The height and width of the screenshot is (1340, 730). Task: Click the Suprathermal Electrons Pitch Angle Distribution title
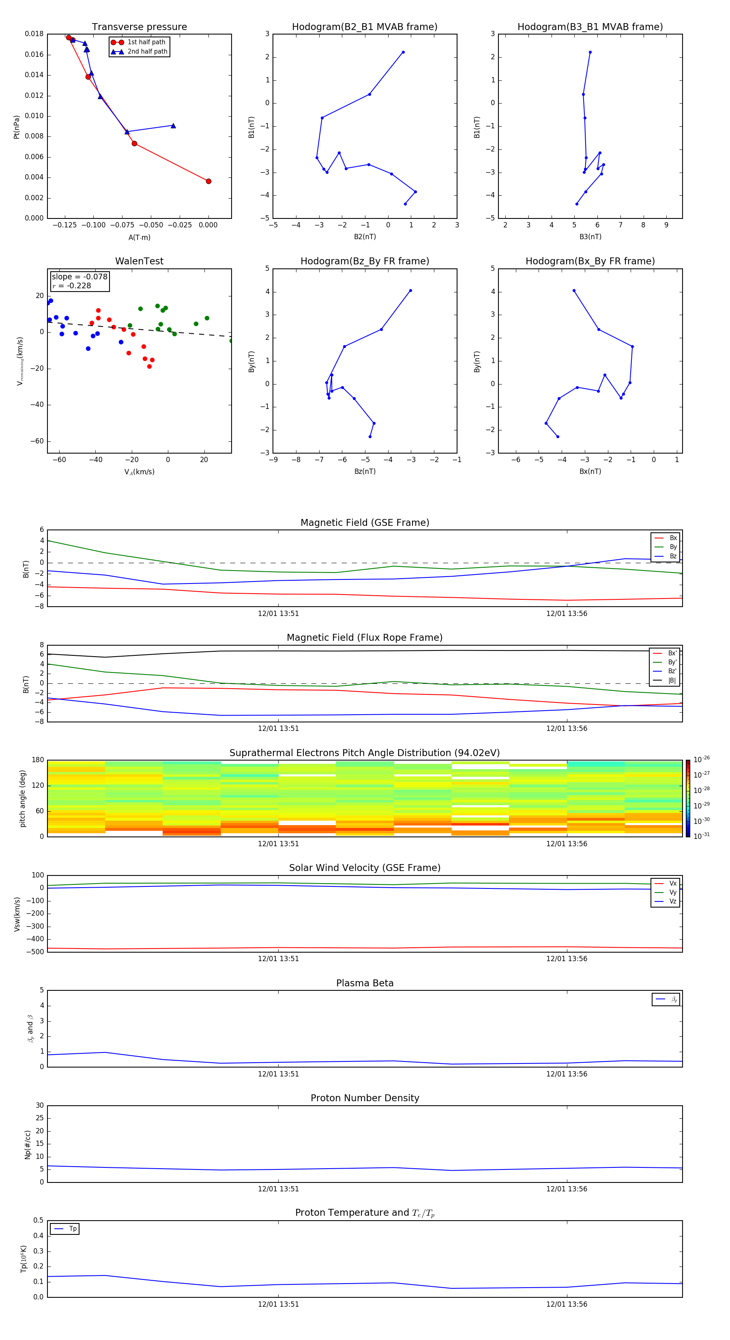click(365, 753)
